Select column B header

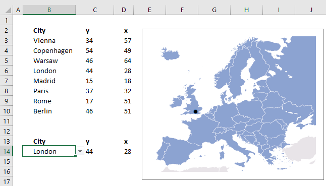[x=49, y=10]
